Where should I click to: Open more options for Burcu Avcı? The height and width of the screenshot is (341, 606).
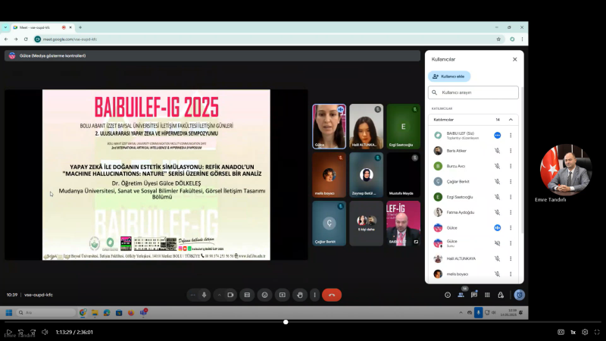pos(511,166)
